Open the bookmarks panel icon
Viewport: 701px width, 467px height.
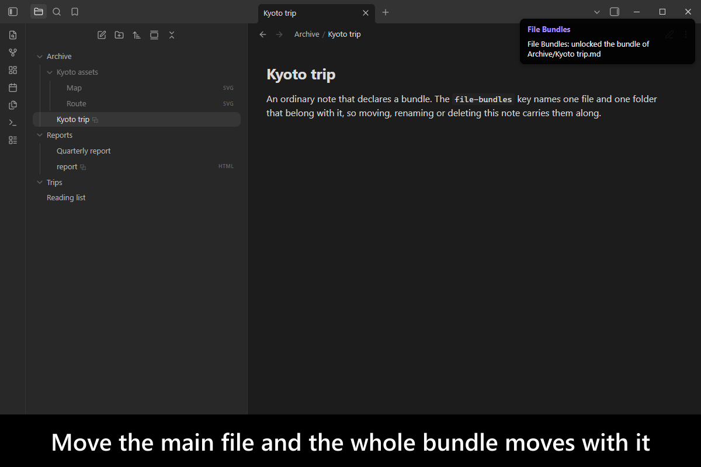[74, 12]
